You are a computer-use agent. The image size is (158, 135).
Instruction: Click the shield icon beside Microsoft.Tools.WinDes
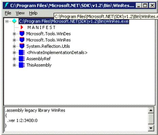22,34
